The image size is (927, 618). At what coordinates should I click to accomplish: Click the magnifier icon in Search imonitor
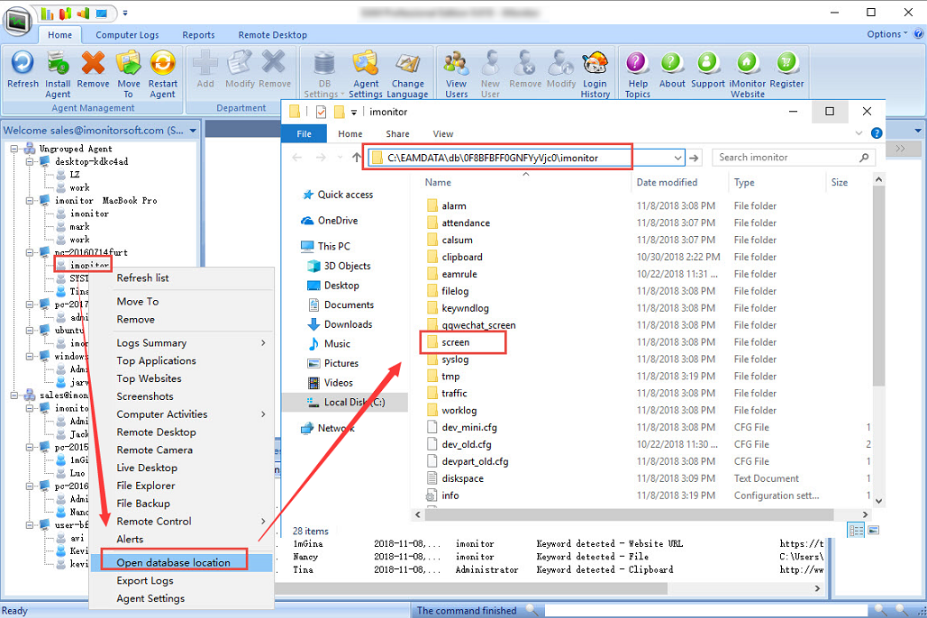[864, 158]
